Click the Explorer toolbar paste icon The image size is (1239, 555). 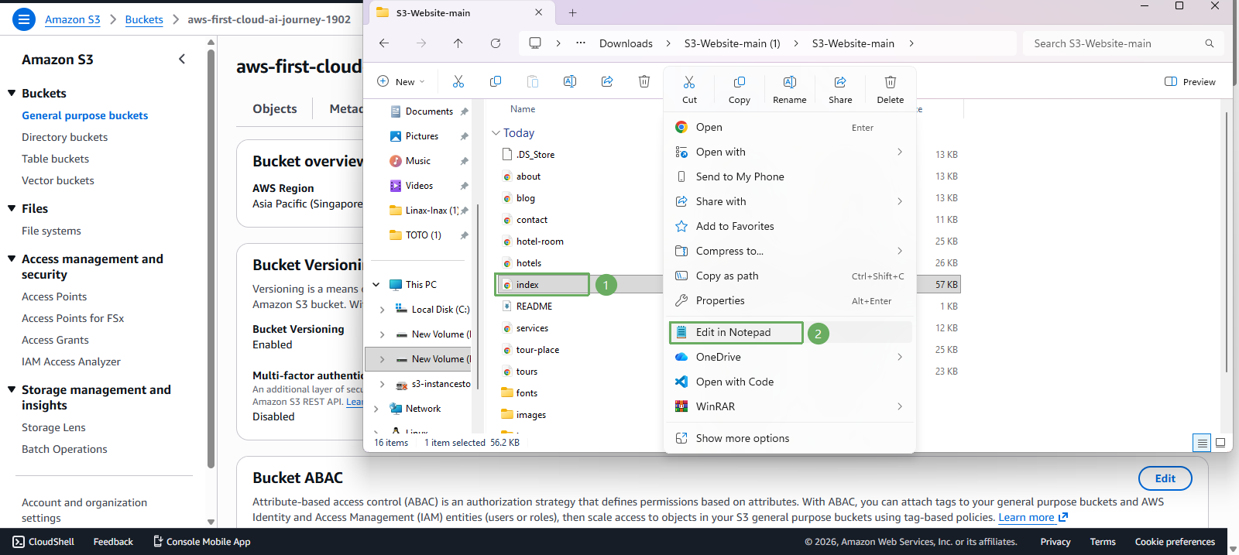(533, 81)
